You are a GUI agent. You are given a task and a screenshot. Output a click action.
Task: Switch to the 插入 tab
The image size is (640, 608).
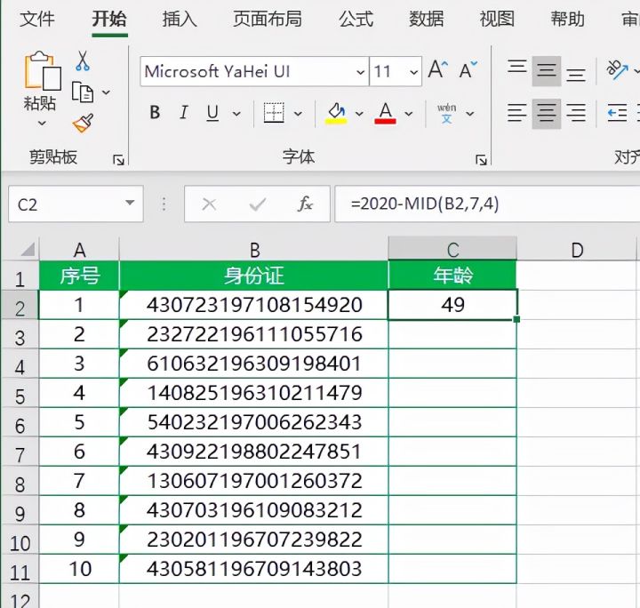180,20
